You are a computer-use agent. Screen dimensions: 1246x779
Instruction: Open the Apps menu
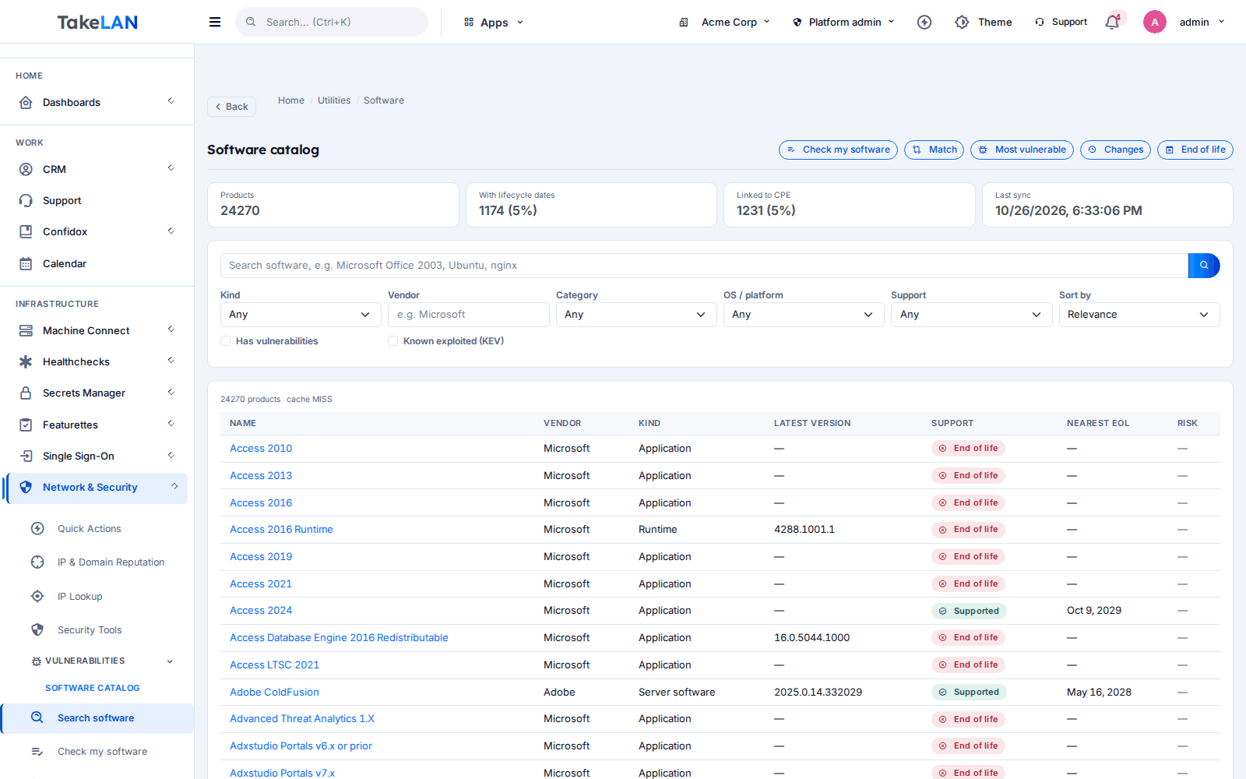(x=495, y=22)
